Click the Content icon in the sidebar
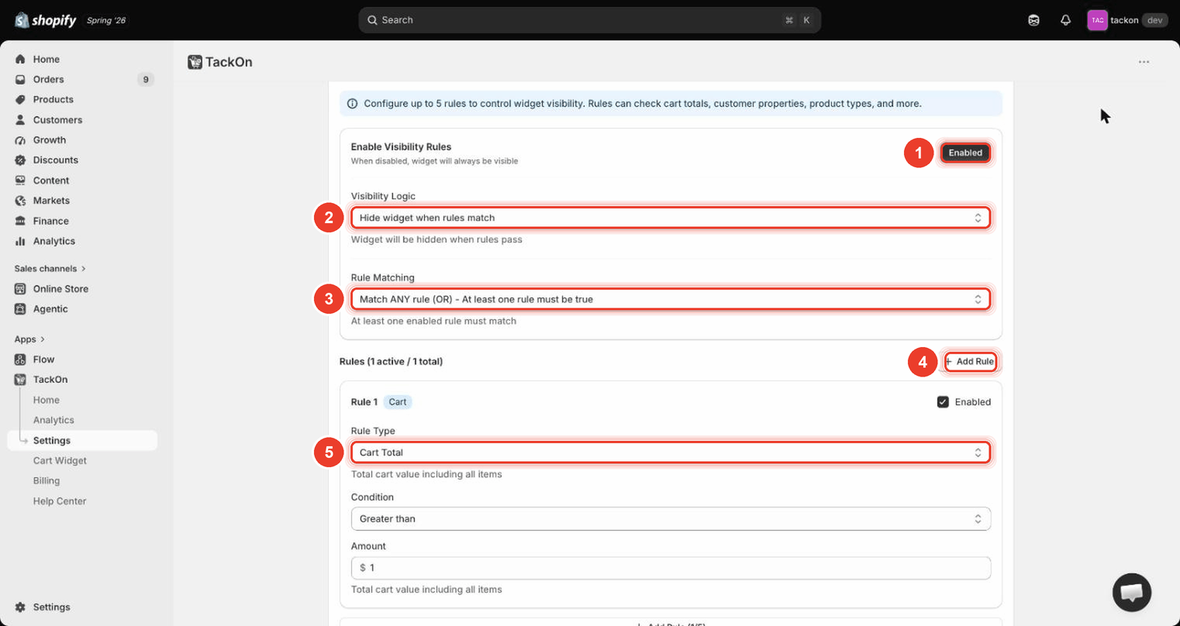 [x=20, y=181]
